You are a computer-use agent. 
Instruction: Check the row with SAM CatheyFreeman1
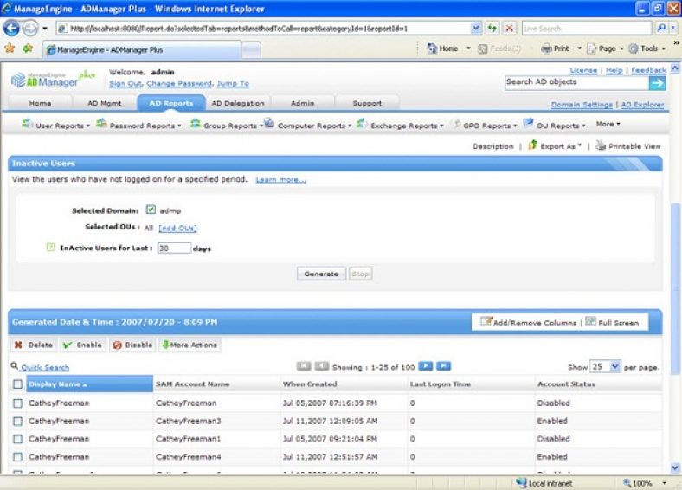pos(17,439)
